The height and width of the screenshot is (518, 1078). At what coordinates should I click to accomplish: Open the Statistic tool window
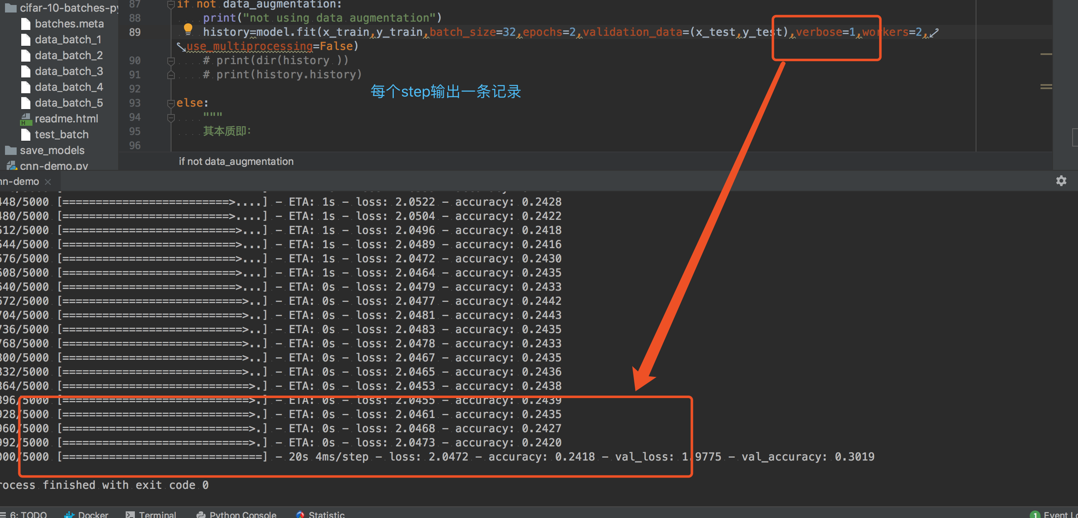click(326, 514)
